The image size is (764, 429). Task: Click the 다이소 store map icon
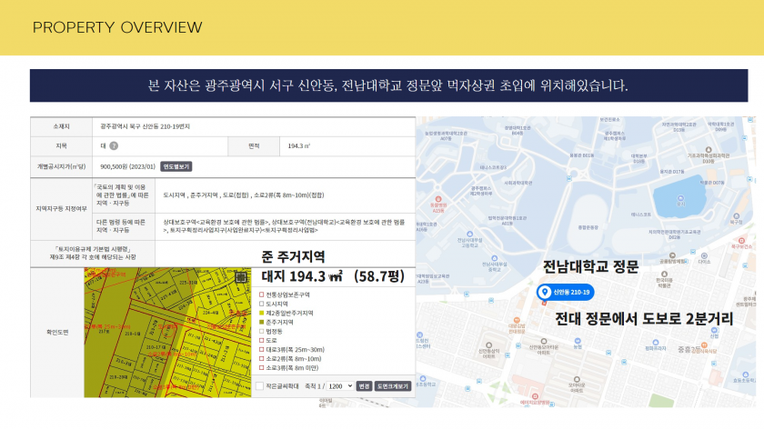tap(704, 255)
